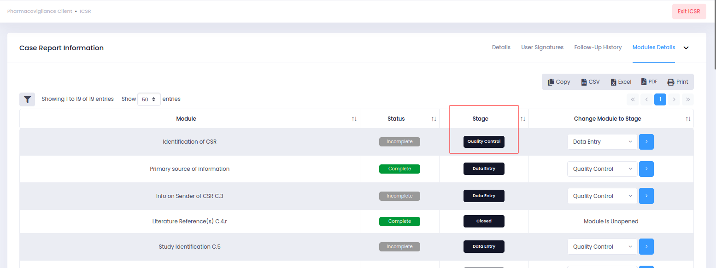Open the Follow-Up History tab
This screenshot has height=268, width=716.
[598, 47]
